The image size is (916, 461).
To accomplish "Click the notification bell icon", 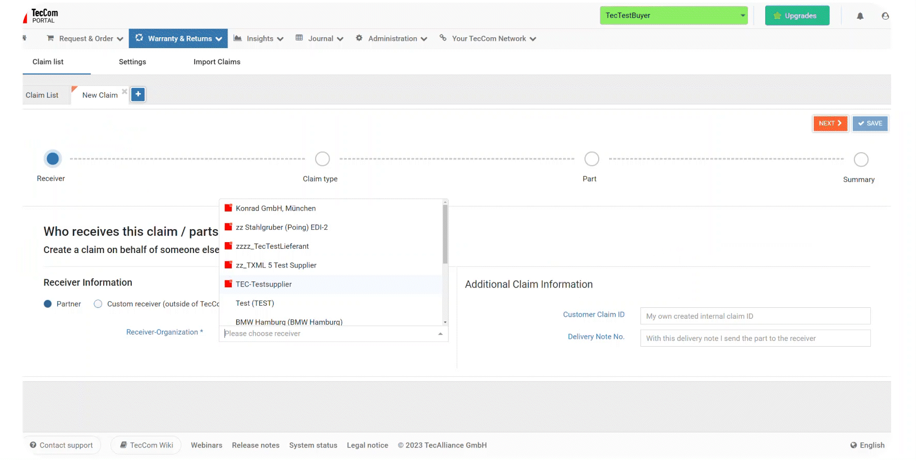I will coord(860,16).
